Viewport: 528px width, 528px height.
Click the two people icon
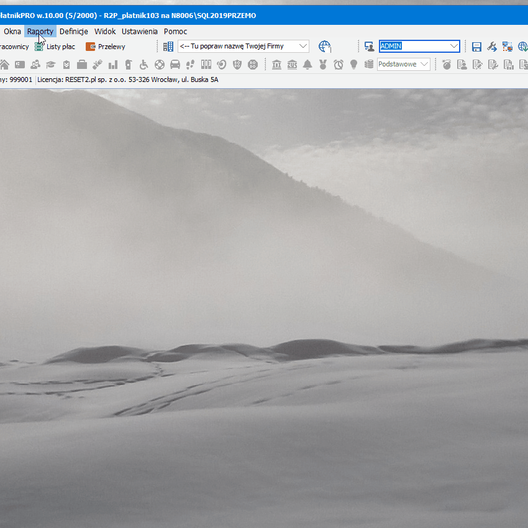(35, 65)
